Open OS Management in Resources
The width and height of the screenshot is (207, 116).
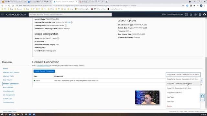tap(9, 95)
